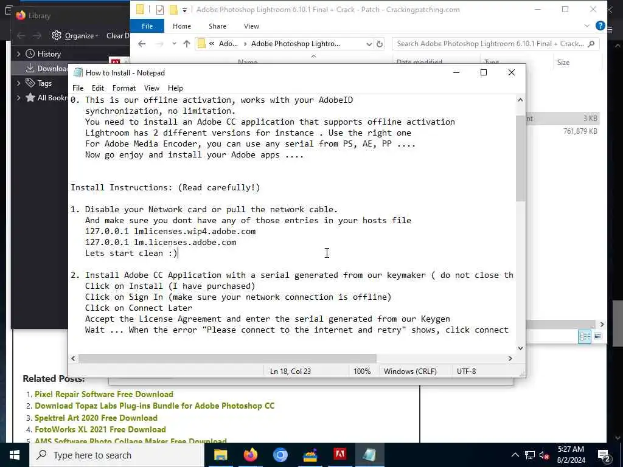
Task: Refresh the File Explorer address bar
Action: click(x=380, y=44)
